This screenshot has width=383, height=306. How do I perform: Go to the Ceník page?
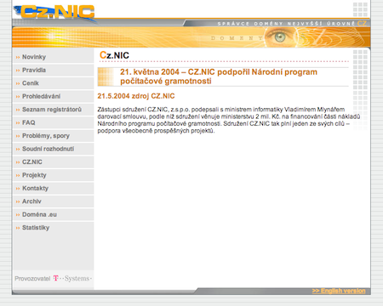click(x=31, y=83)
